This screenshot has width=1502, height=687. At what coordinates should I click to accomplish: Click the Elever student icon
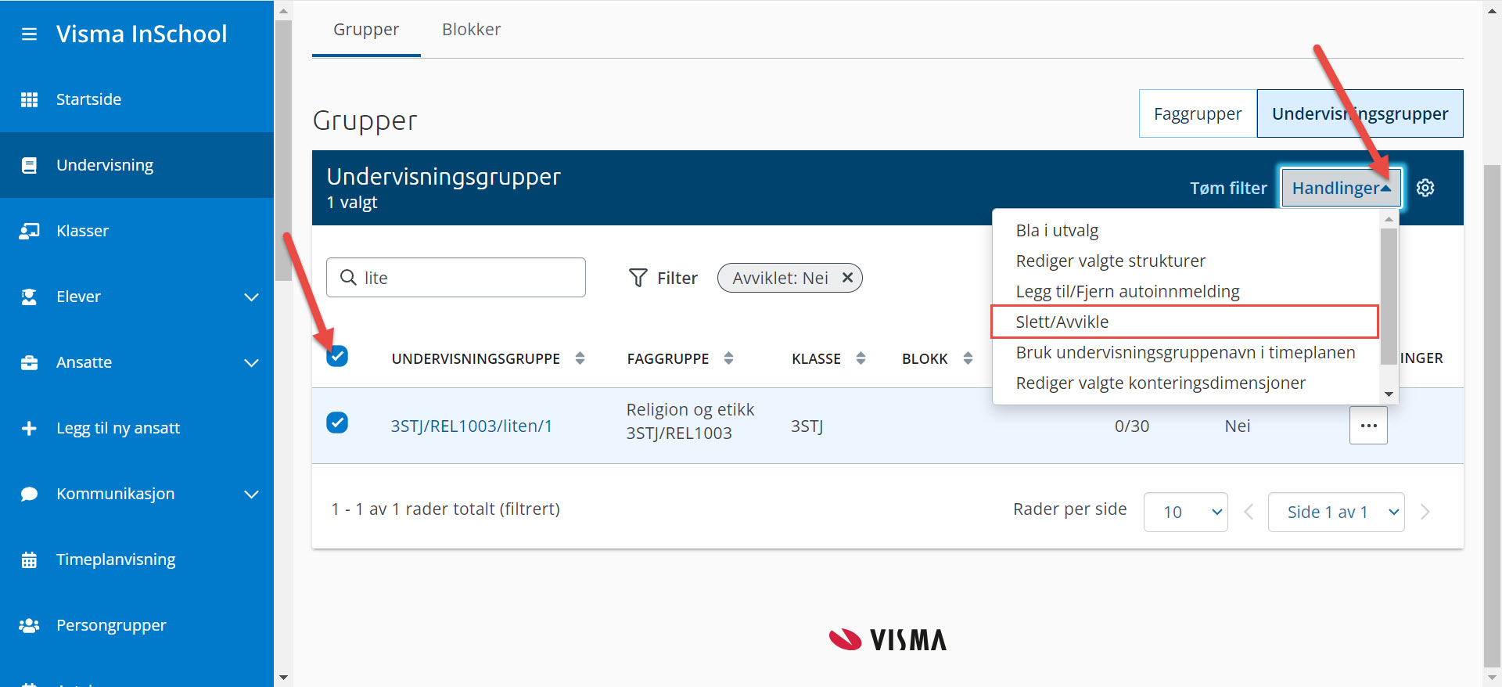click(x=29, y=297)
